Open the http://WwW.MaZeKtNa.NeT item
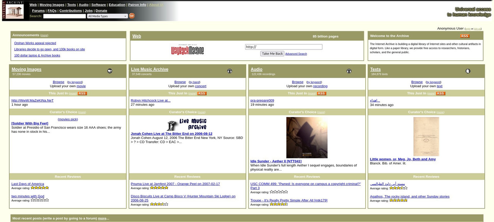The image size is (494, 222). click(32, 100)
